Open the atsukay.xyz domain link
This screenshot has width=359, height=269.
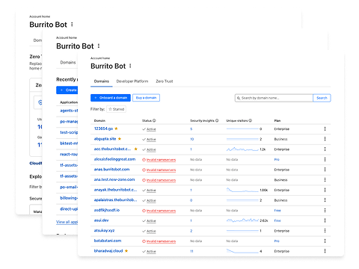[x=104, y=230]
